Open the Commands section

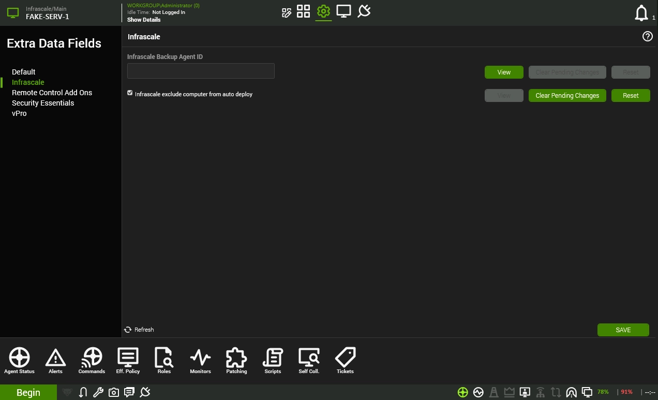tap(92, 361)
